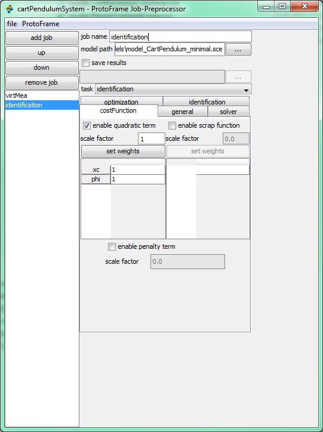Image resolution: width=323 pixels, height=432 pixels.
Task: Click the ProtoFrame app icon in title bar
Action: coord(10,9)
